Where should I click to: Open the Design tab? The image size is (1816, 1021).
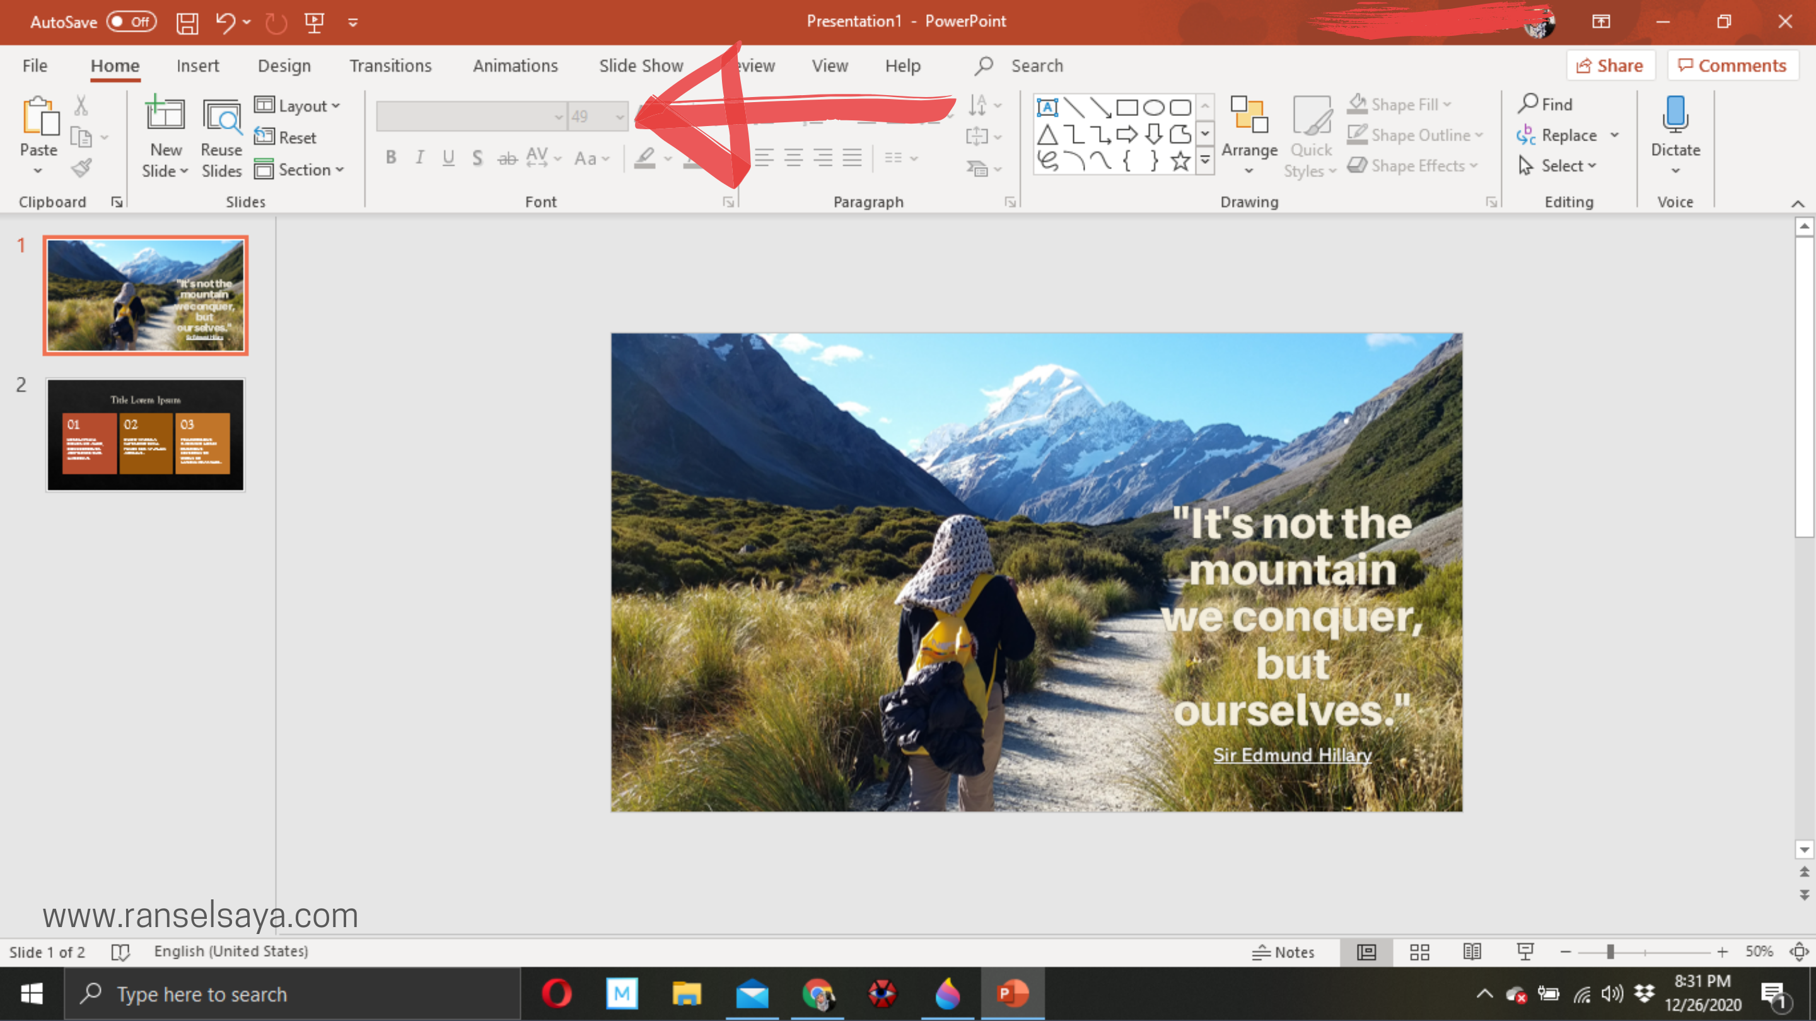[283, 66]
